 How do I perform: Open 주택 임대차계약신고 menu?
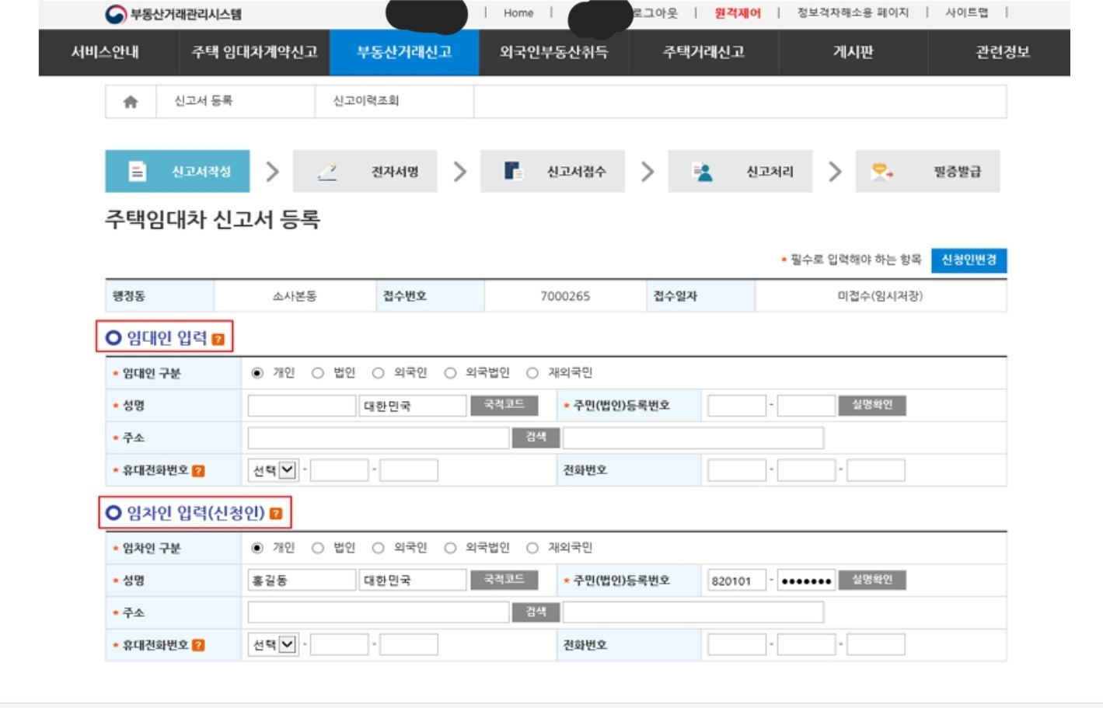click(x=255, y=52)
